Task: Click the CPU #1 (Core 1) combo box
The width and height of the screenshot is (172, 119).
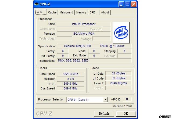Action: coord(87,100)
